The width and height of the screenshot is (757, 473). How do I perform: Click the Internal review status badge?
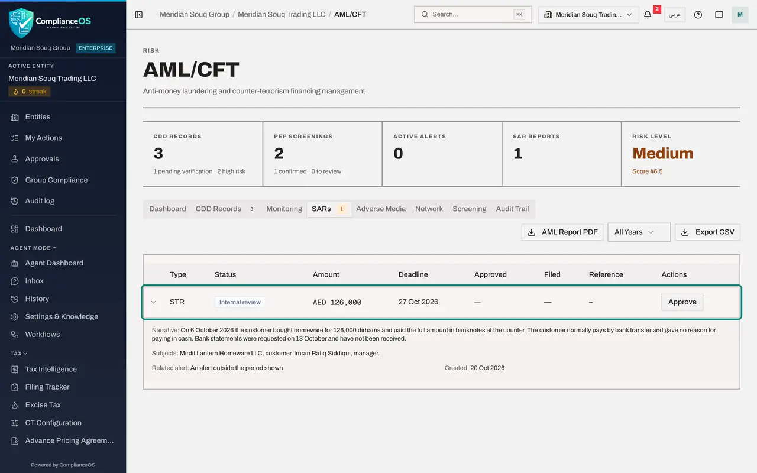pos(240,302)
